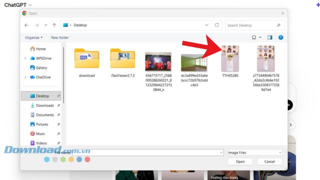Open Help with the question mark icon
The image size is (320, 180).
[x=281, y=37]
